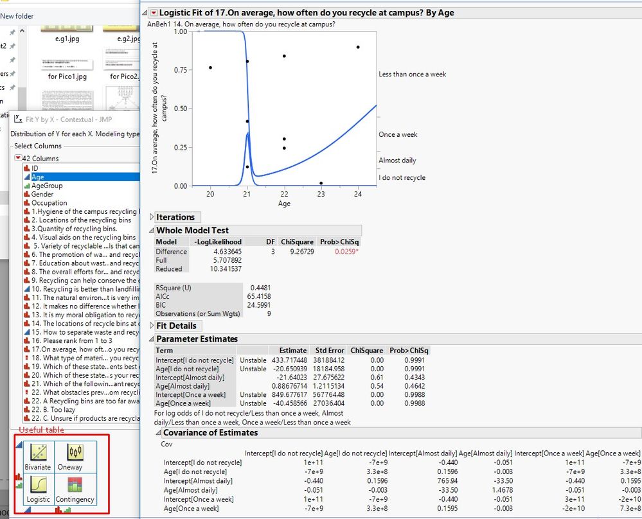Click the green ordinal icon beside AgeGroup

(27, 186)
